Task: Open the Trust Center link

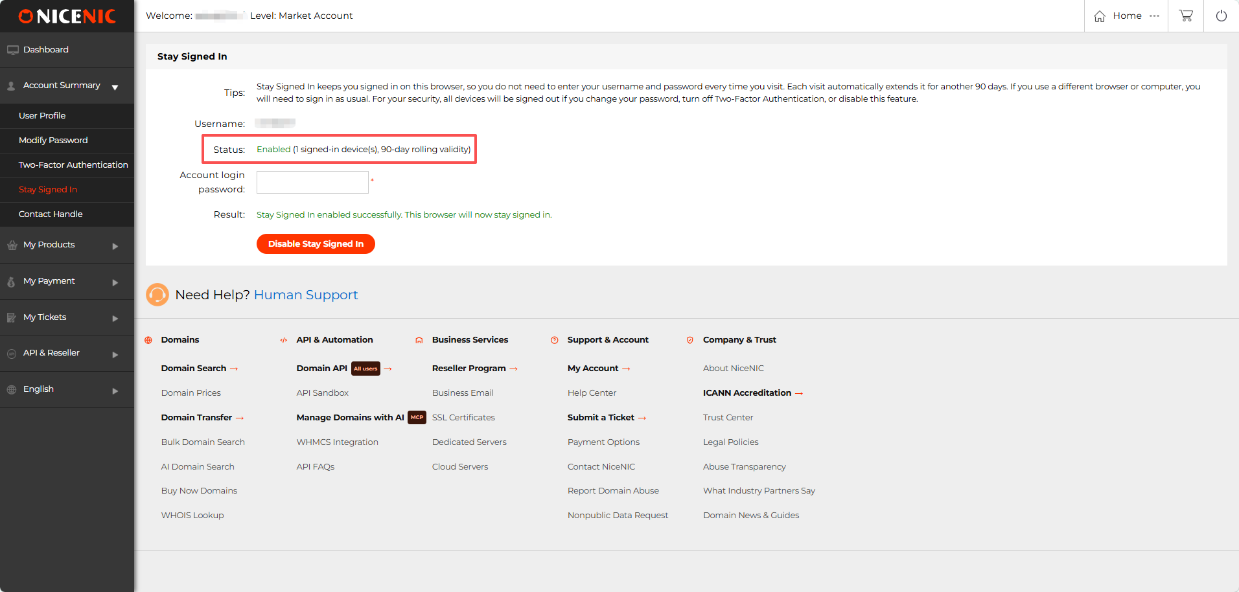Action: 728,418
